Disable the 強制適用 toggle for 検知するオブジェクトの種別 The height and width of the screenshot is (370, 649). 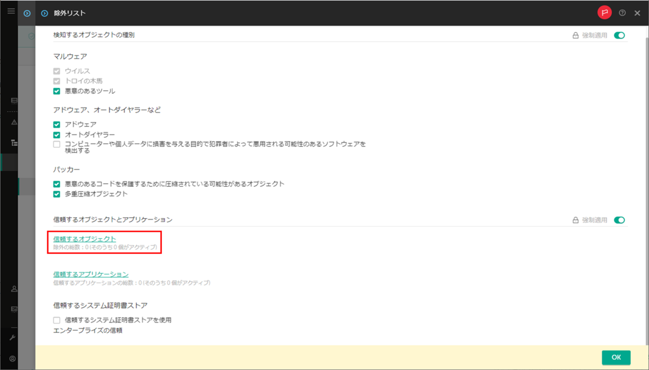[618, 35]
